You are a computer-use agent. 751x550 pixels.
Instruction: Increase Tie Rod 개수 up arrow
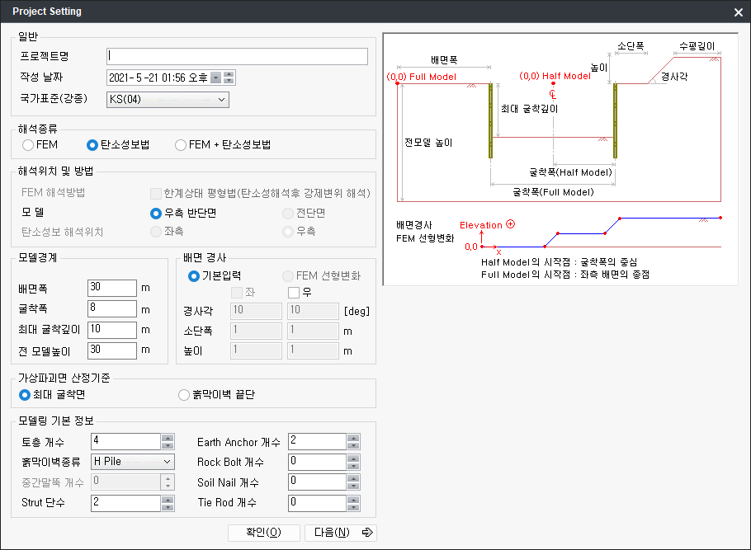tap(353, 499)
